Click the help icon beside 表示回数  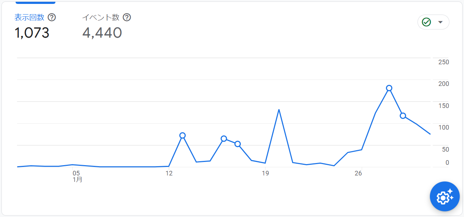click(52, 17)
